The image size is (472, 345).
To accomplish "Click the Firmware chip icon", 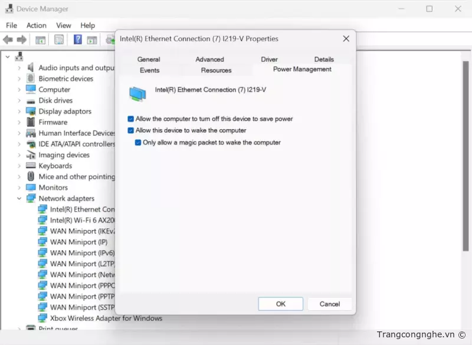I will click(31, 122).
